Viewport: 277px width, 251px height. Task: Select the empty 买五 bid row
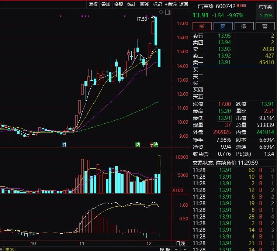point(233,96)
